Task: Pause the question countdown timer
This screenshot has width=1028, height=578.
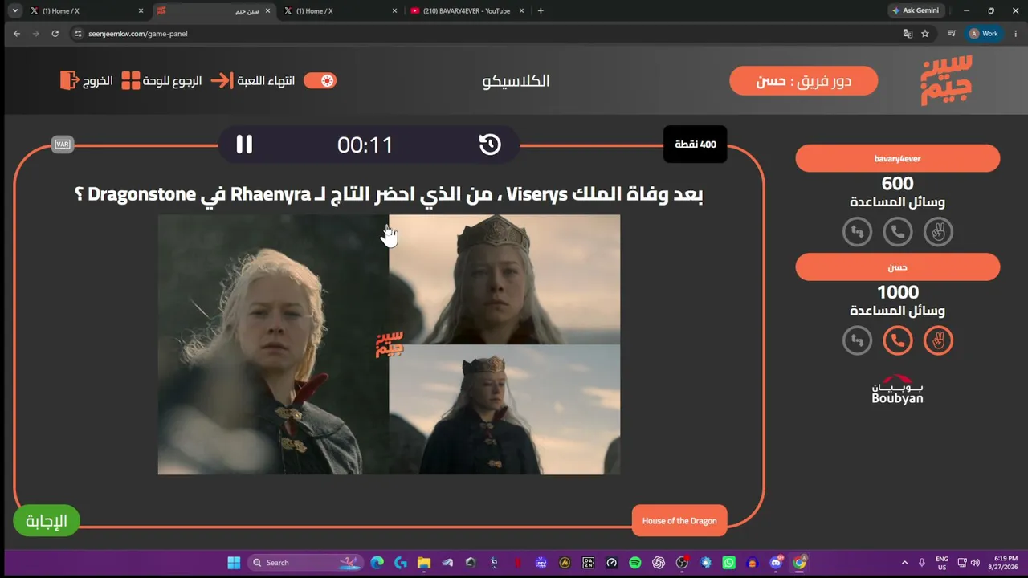Action: (244, 144)
